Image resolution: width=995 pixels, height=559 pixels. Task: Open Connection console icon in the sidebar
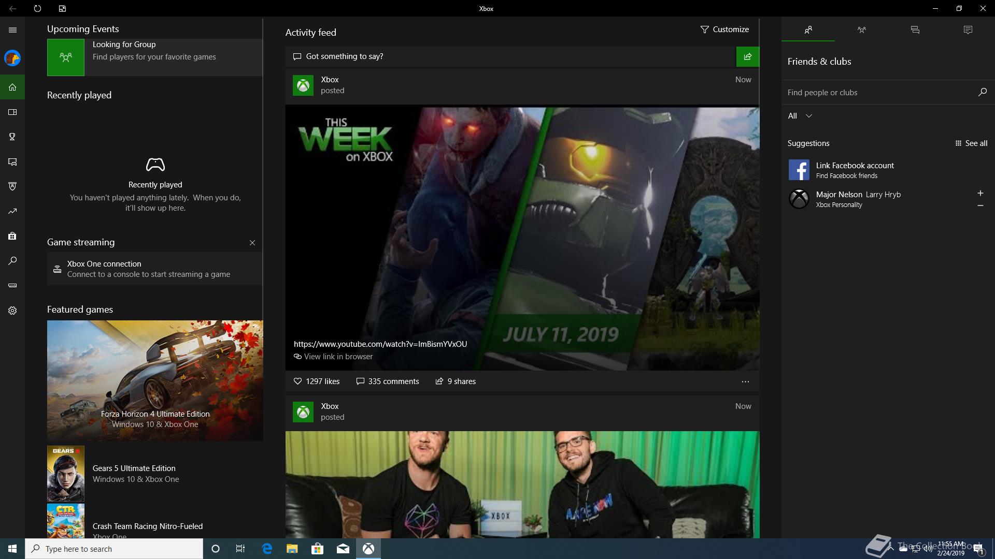click(x=12, y=286)
